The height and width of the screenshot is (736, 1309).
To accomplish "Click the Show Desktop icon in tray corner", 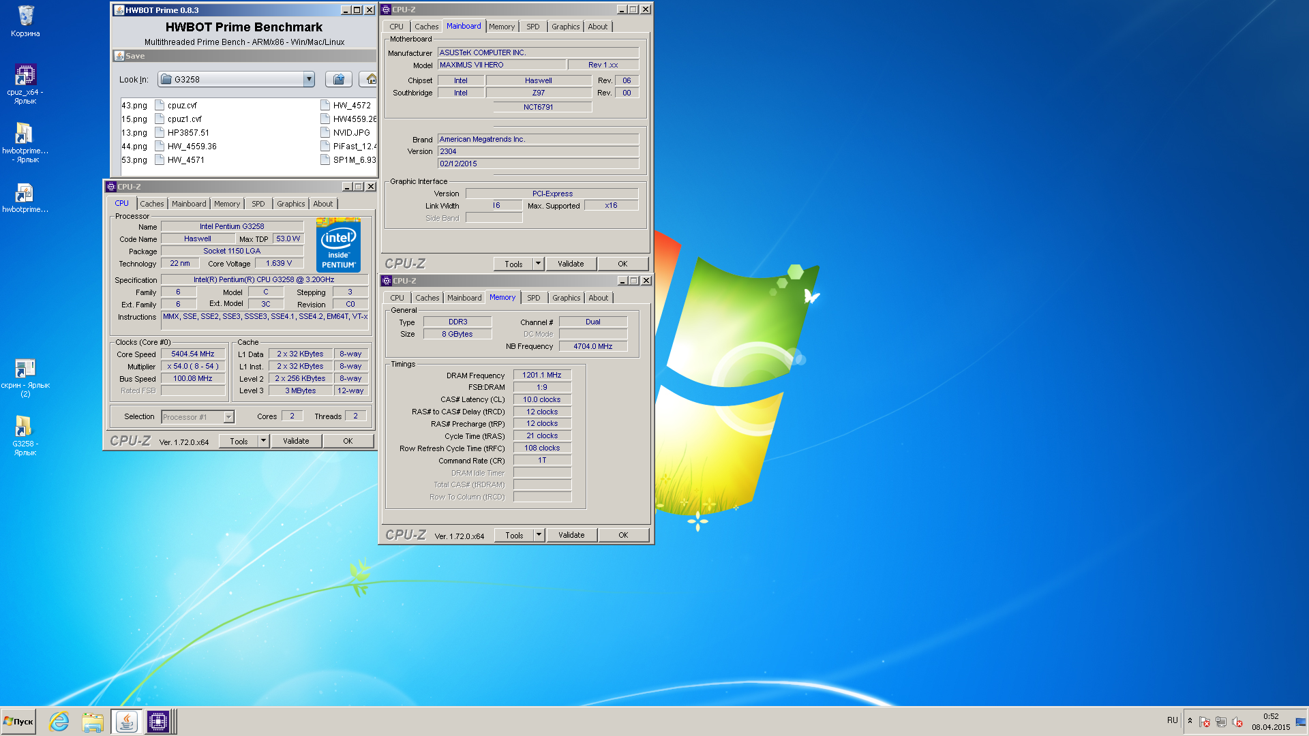I will (x=1301, y=722).
